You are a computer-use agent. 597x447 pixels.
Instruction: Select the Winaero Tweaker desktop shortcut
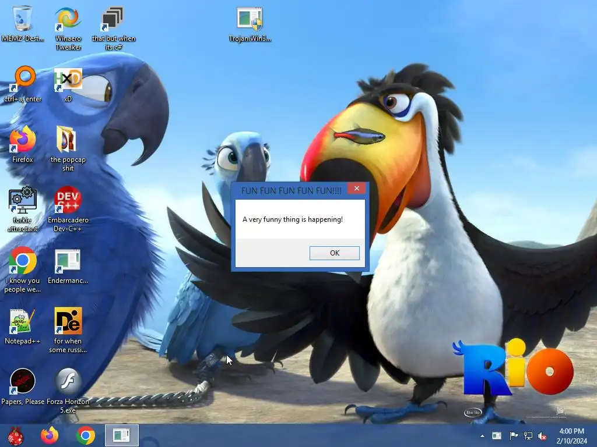coord(68,28)
